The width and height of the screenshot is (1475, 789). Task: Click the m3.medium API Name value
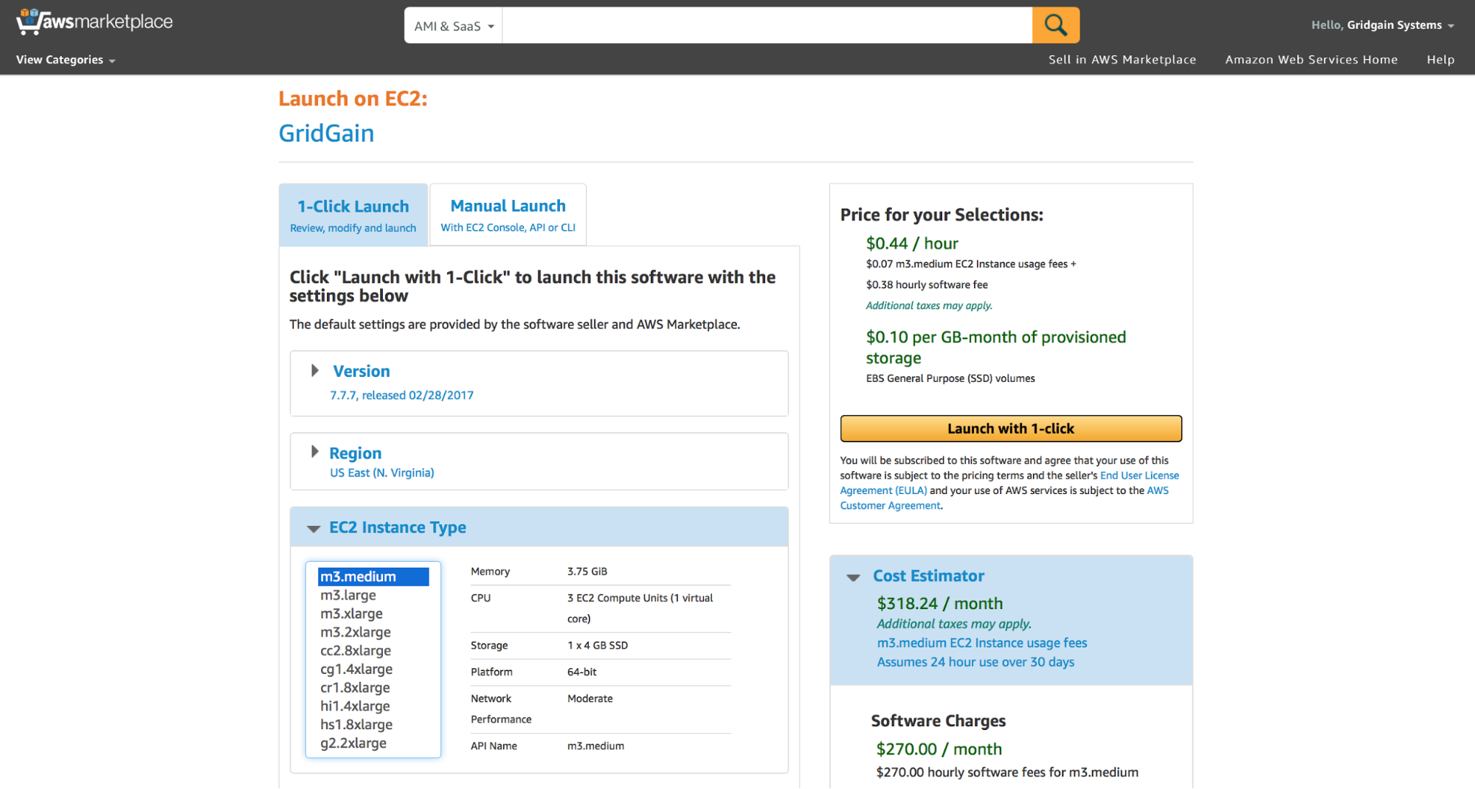595,745
